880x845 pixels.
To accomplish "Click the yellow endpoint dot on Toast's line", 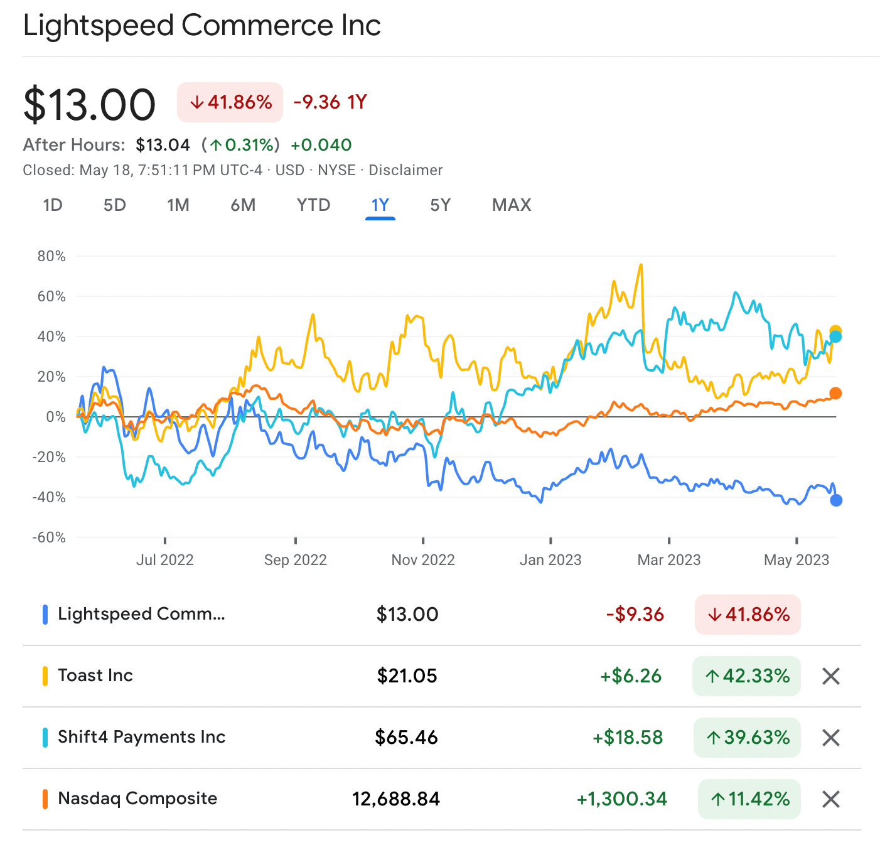I will [x=835, y=329].
